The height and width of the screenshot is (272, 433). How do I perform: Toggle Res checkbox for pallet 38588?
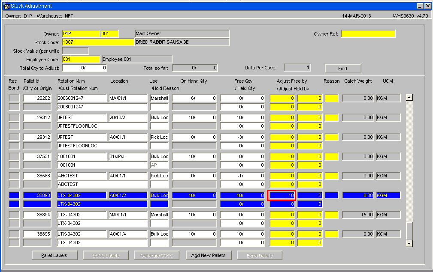click(x=14, y=176)
